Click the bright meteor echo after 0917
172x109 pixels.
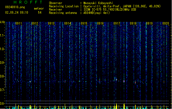coord(124,81)
